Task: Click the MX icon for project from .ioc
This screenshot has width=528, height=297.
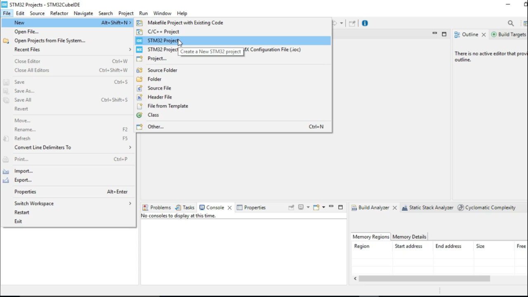Action: [x=139, y=49]
